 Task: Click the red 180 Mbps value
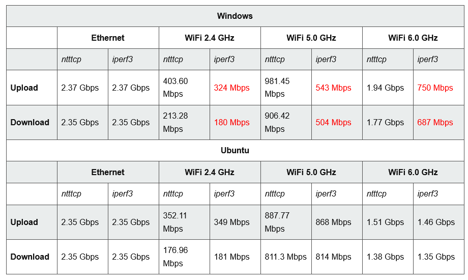231,123
